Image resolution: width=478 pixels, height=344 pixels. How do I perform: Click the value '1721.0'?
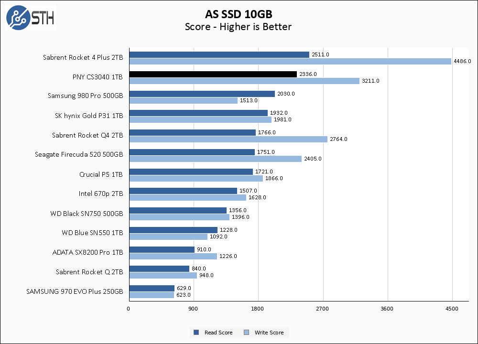[264, 172]
